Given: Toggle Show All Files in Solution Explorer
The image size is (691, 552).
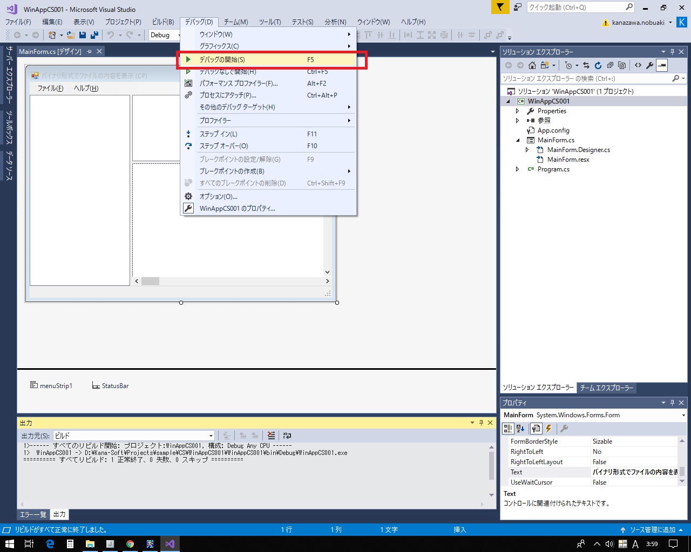Looking at the screenshot, I should tap(622, 65).
